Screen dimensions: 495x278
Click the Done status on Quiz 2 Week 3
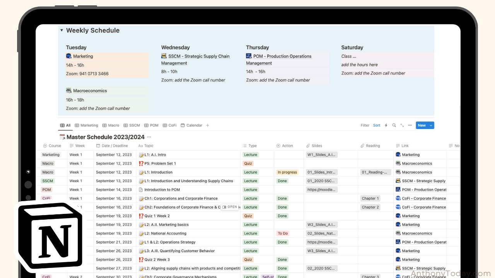282,259
